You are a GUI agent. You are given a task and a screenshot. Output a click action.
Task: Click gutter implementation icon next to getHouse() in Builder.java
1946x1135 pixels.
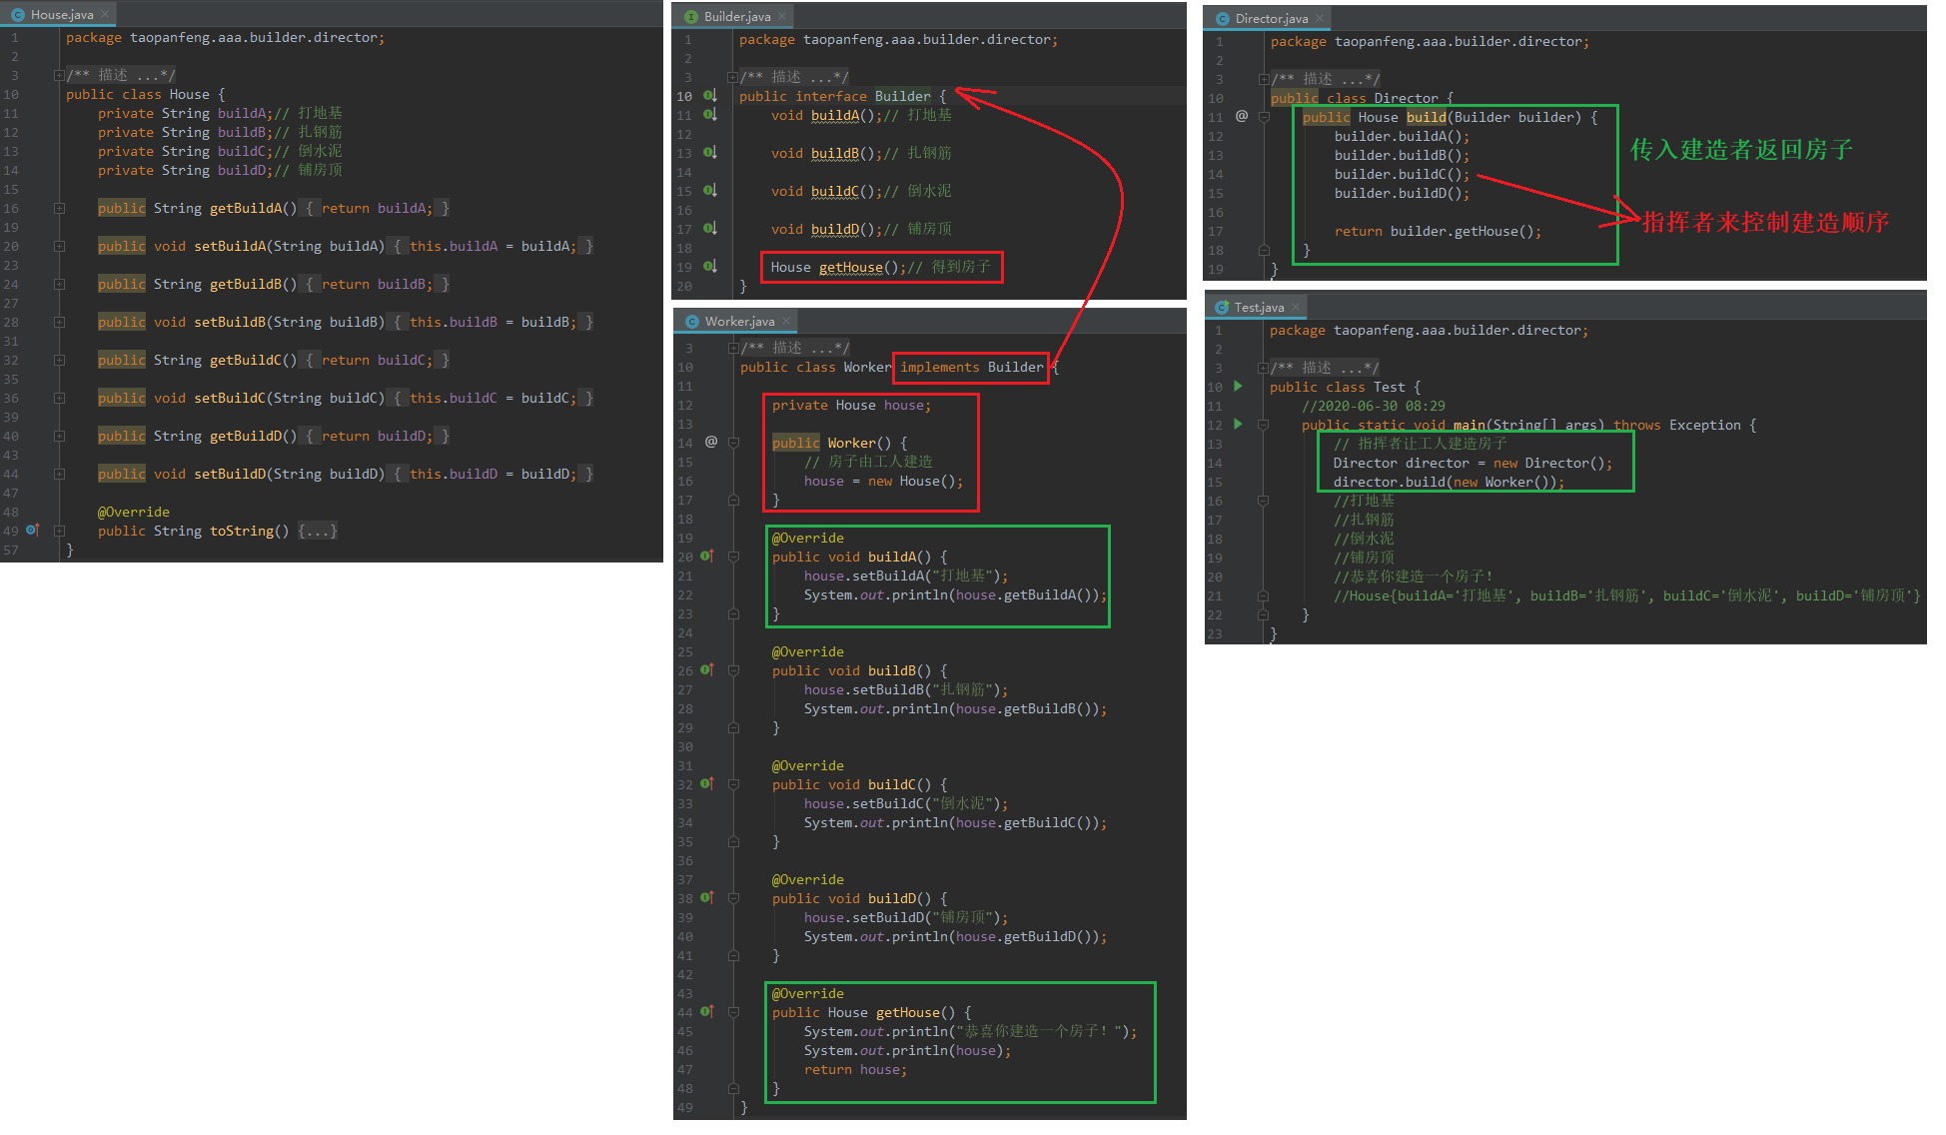pos(709,267)
